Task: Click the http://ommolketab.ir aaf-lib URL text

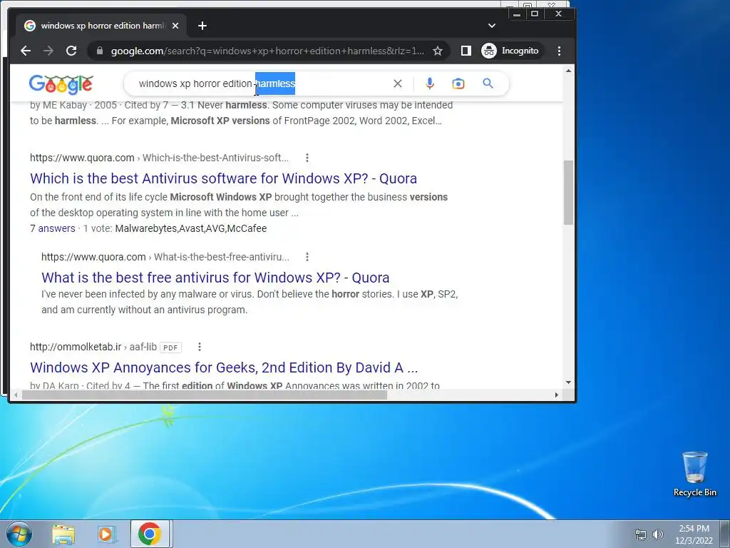Action: pos(93,347)
